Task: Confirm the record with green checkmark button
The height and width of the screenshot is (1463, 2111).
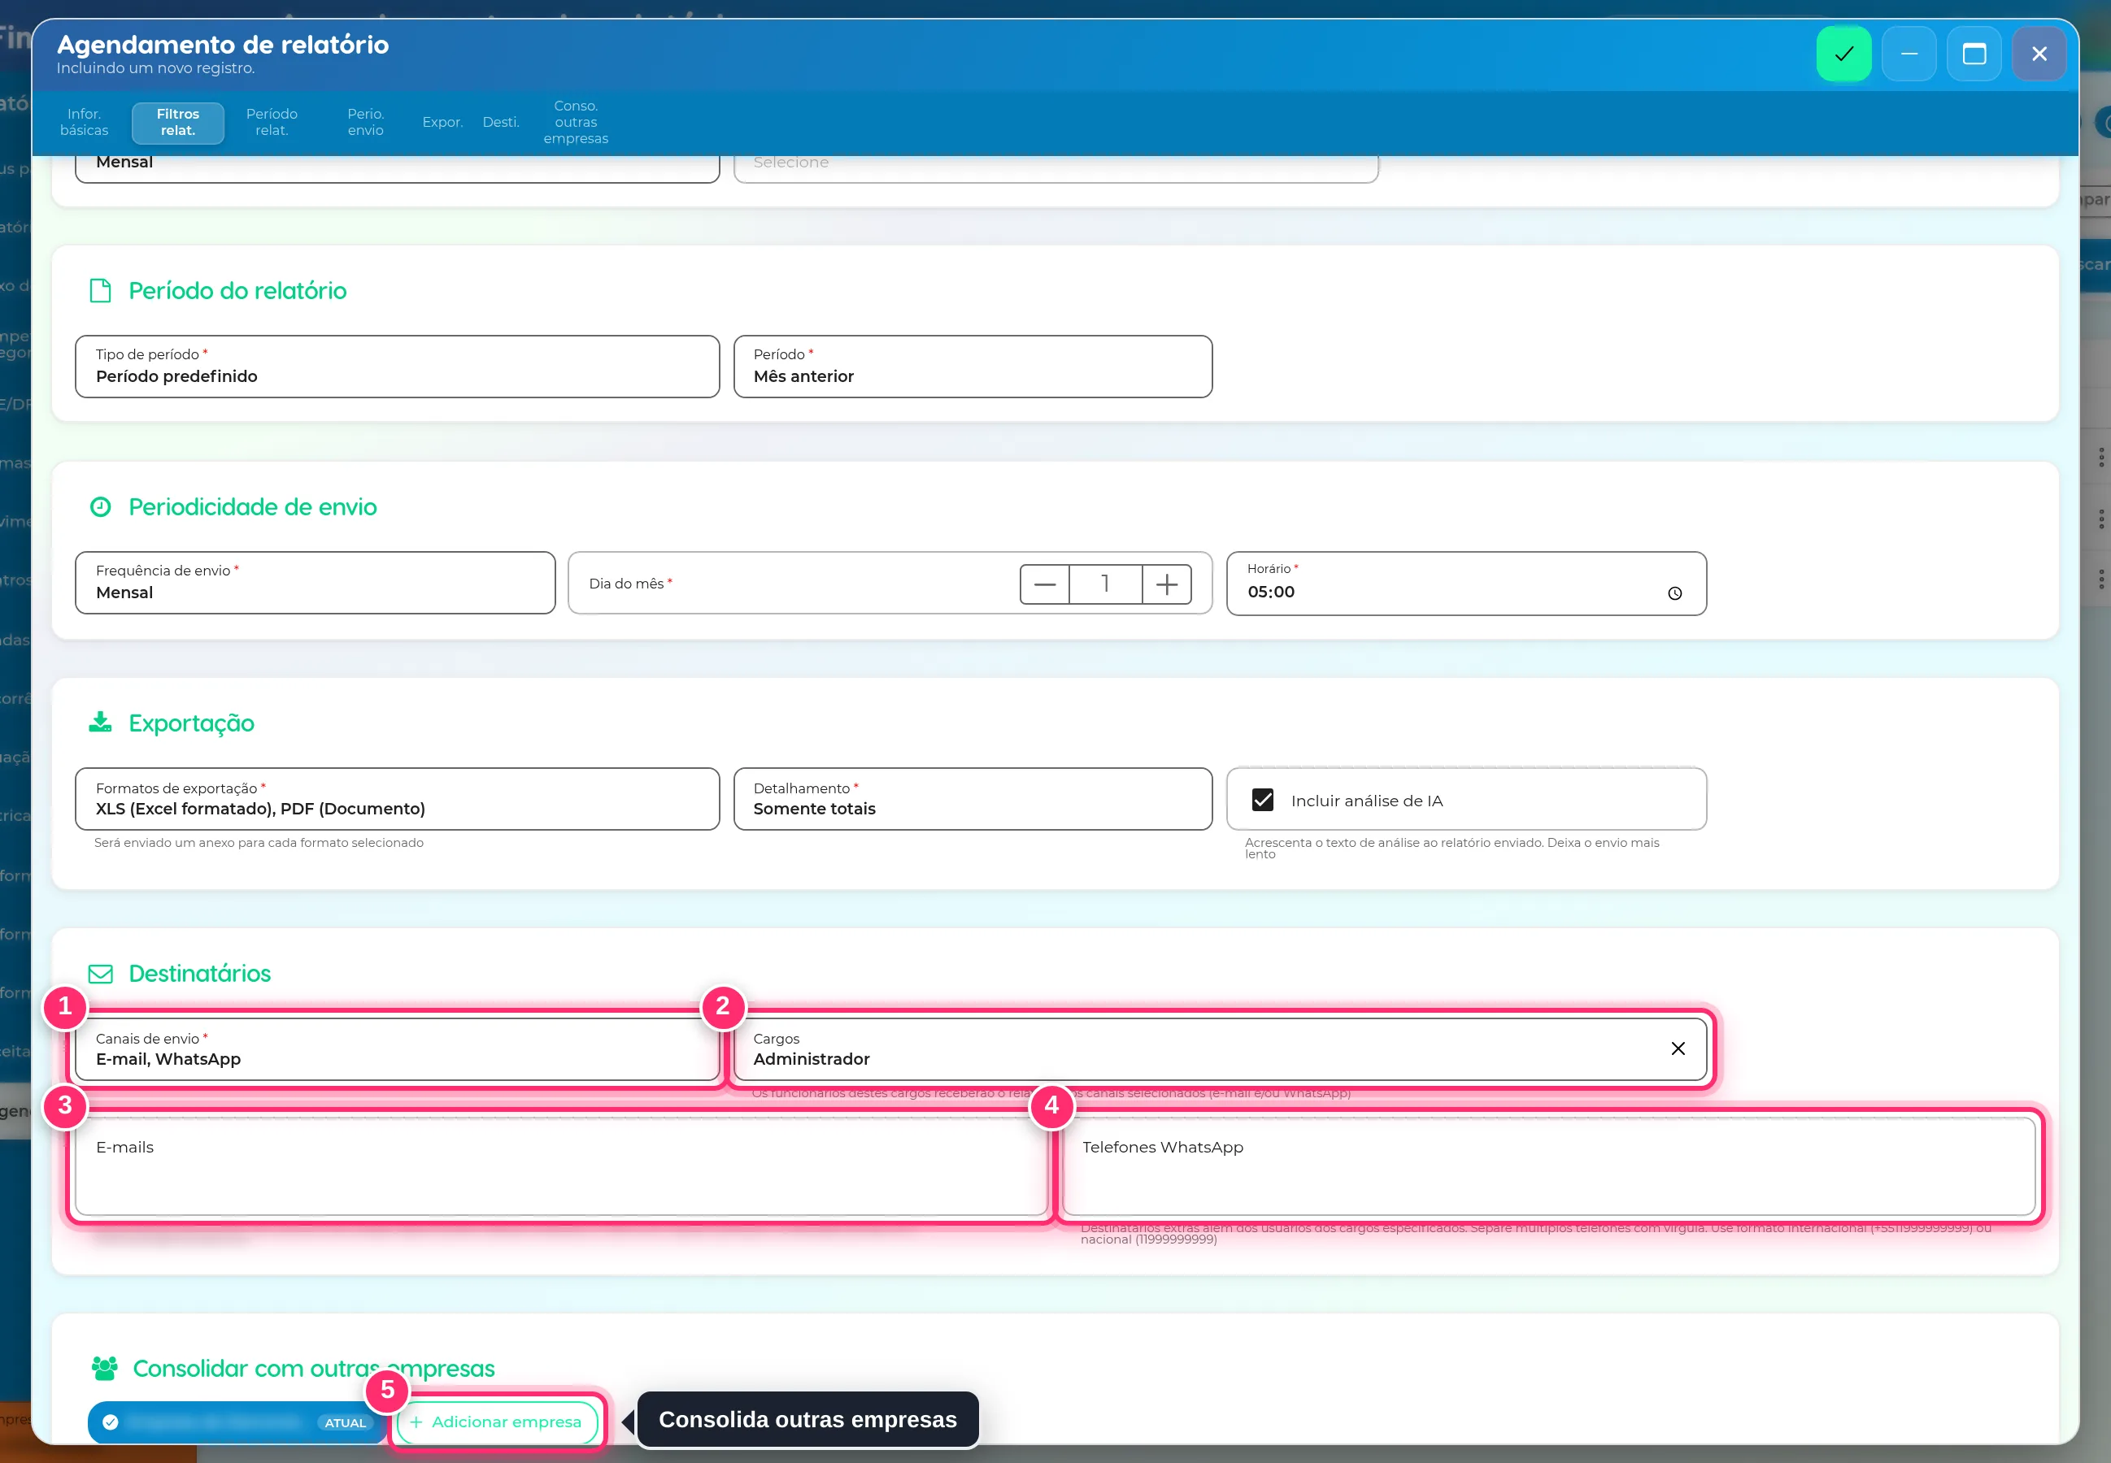Action: pyautogui.click(x=1843, y=54)
